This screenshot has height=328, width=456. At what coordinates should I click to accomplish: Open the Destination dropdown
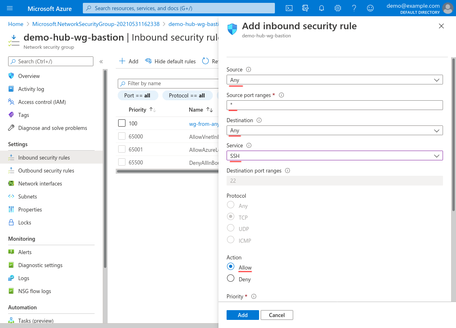click(335, 130)
